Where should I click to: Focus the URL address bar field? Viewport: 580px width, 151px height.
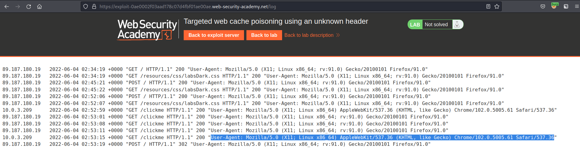click(291, 6)
